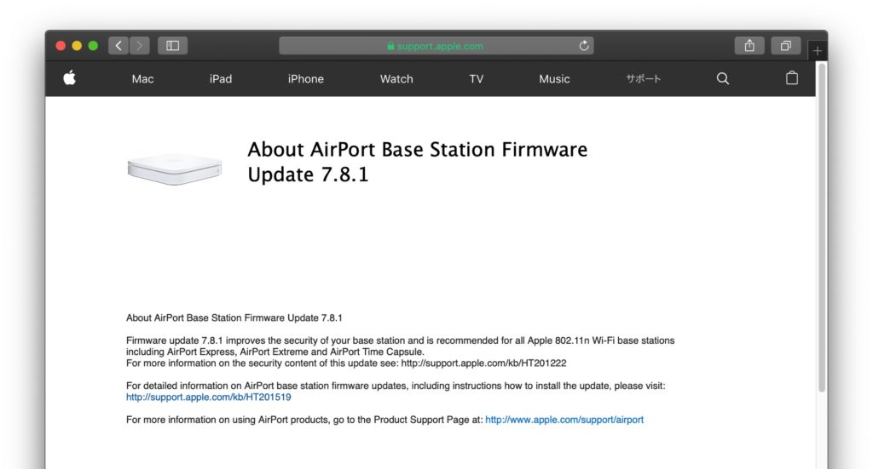Toggle the Safari sidebar button
Screen dimensions: 873x469
coord(172,46)
